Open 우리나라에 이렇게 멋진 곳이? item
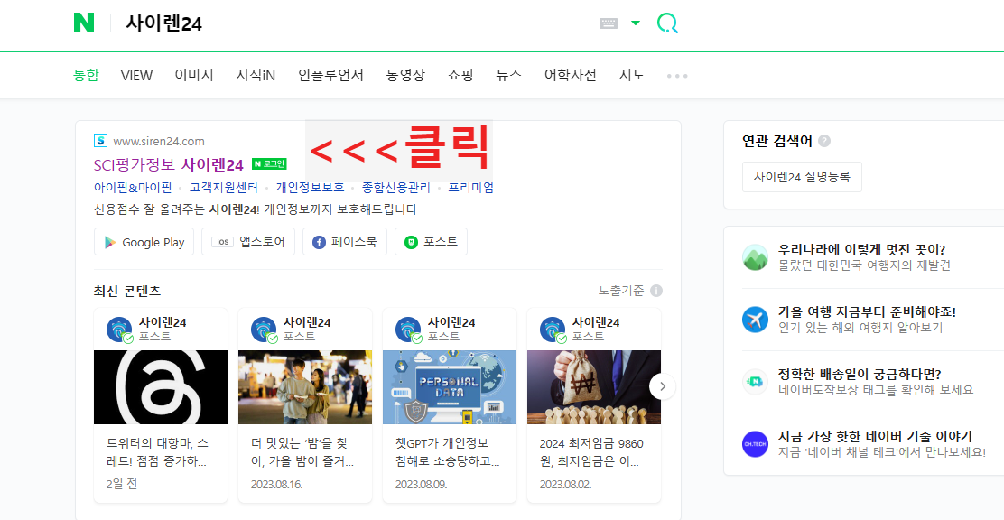This screenshot has height=520, width=1004. tap(862, 250)
